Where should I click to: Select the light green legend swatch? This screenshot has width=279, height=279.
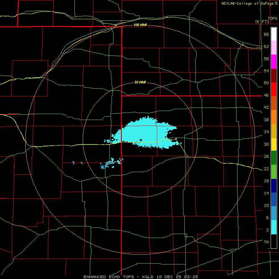click(x=274, y=172)
